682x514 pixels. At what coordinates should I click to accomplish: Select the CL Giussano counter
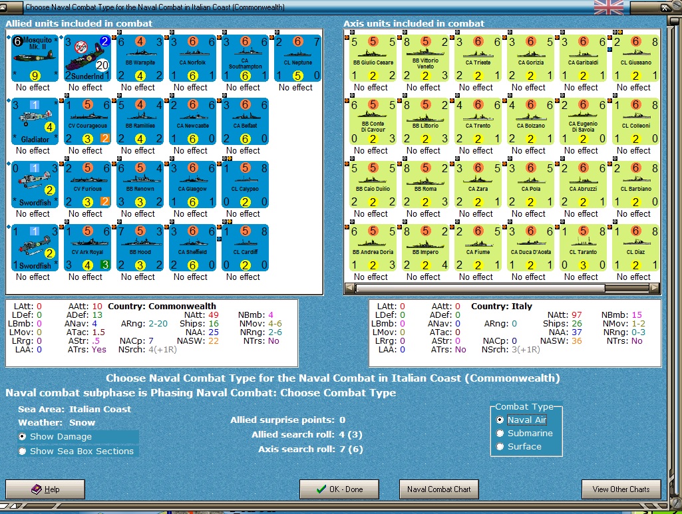[636, 59]
